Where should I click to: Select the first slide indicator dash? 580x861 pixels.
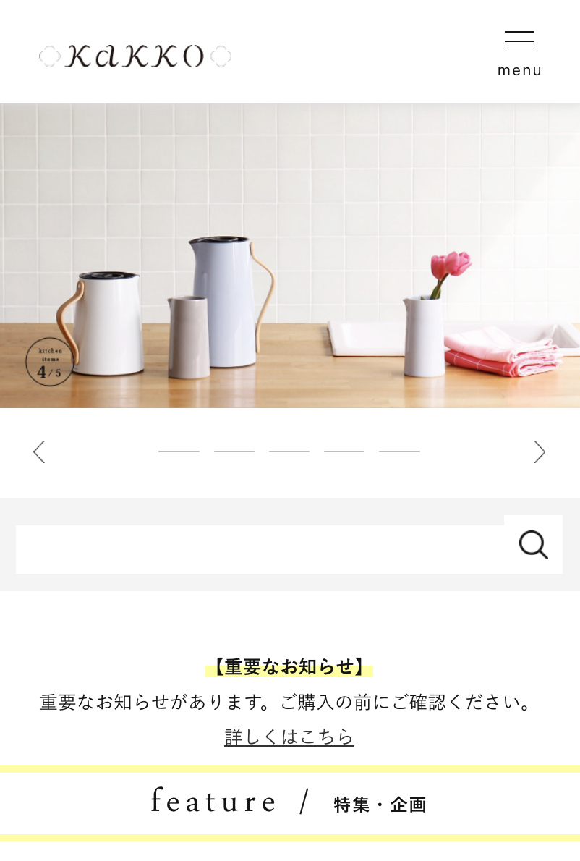point(179,451)
